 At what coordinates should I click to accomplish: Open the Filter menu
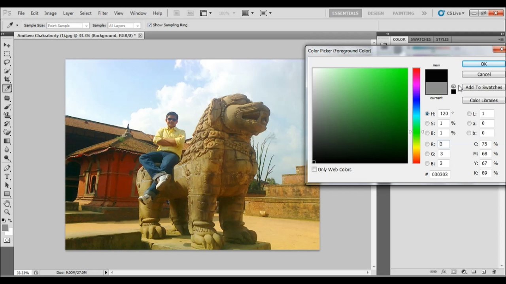[x=103, y=13]
